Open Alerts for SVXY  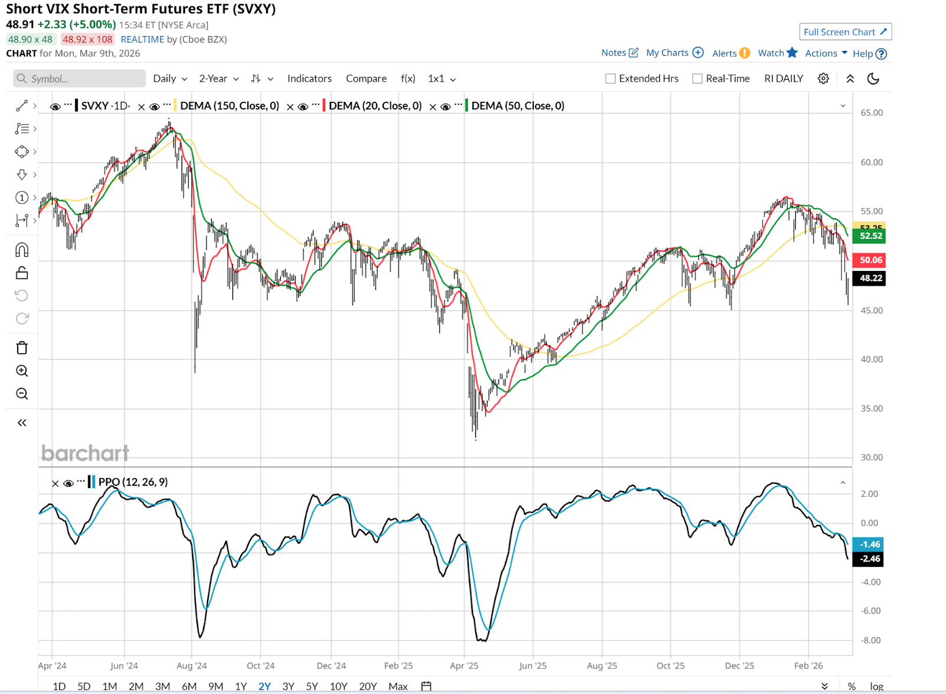point(731,53)
